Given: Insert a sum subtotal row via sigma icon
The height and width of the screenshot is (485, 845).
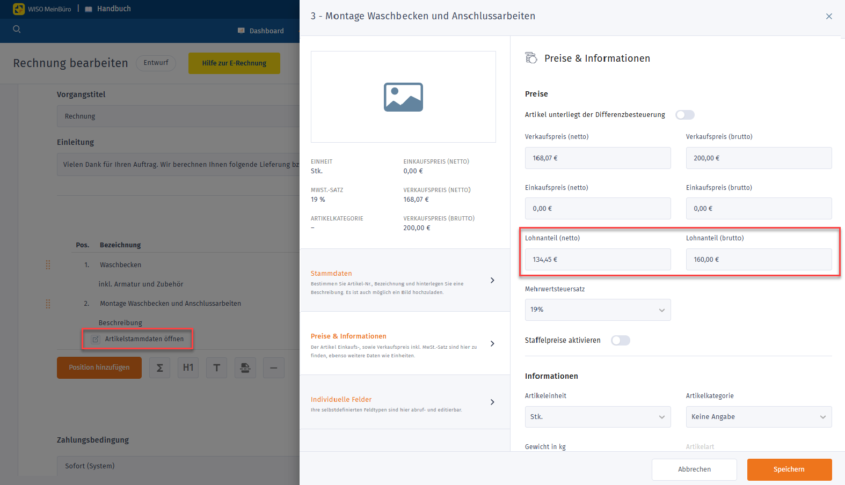Looking at the screenshot, I should coord(159,368).
